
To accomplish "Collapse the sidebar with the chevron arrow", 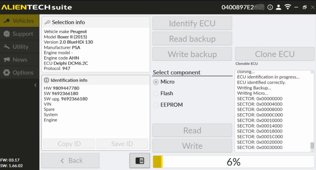I will point(36,85).
